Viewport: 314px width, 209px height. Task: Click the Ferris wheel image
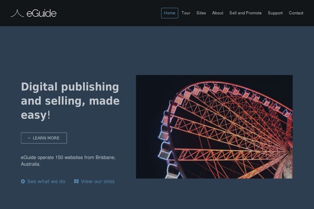tap(214, 127)
